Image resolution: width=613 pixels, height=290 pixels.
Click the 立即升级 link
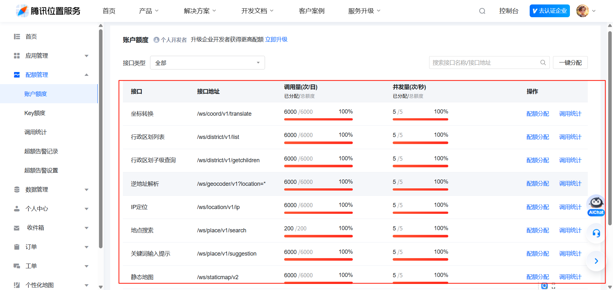click(276, 40)
